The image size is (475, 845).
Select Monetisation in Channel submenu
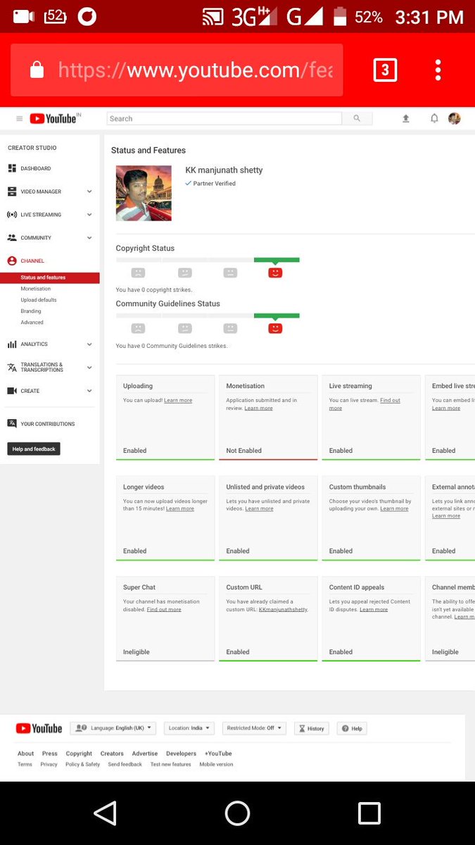coord(36,289)
